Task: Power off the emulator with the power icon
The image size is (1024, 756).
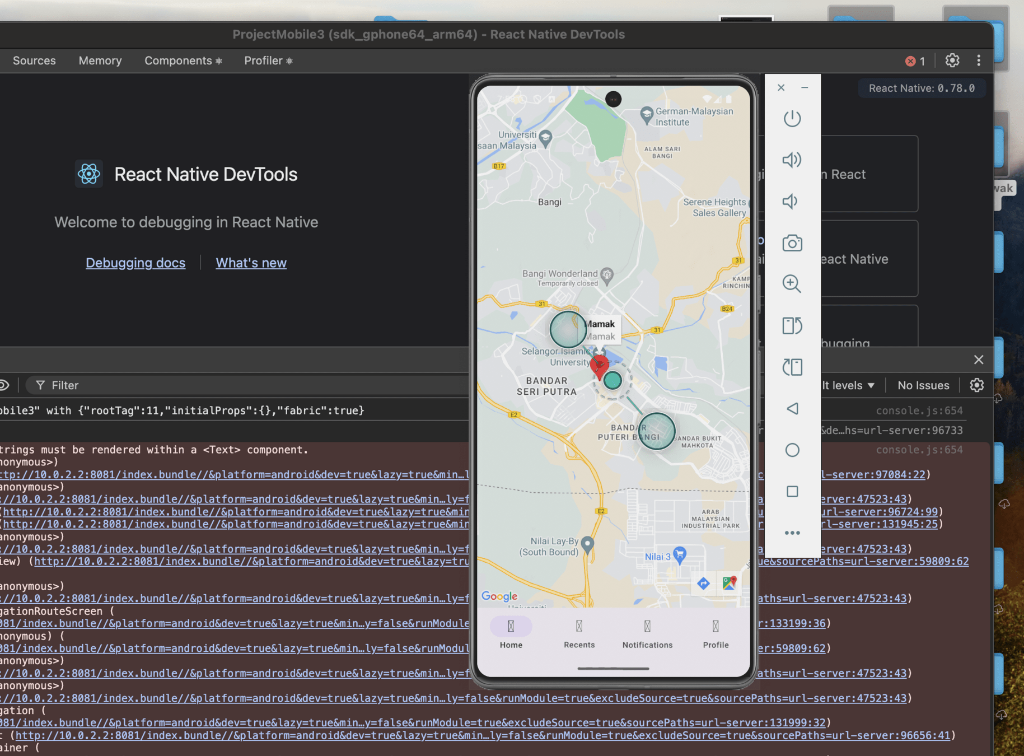Action: coord(792,119)
